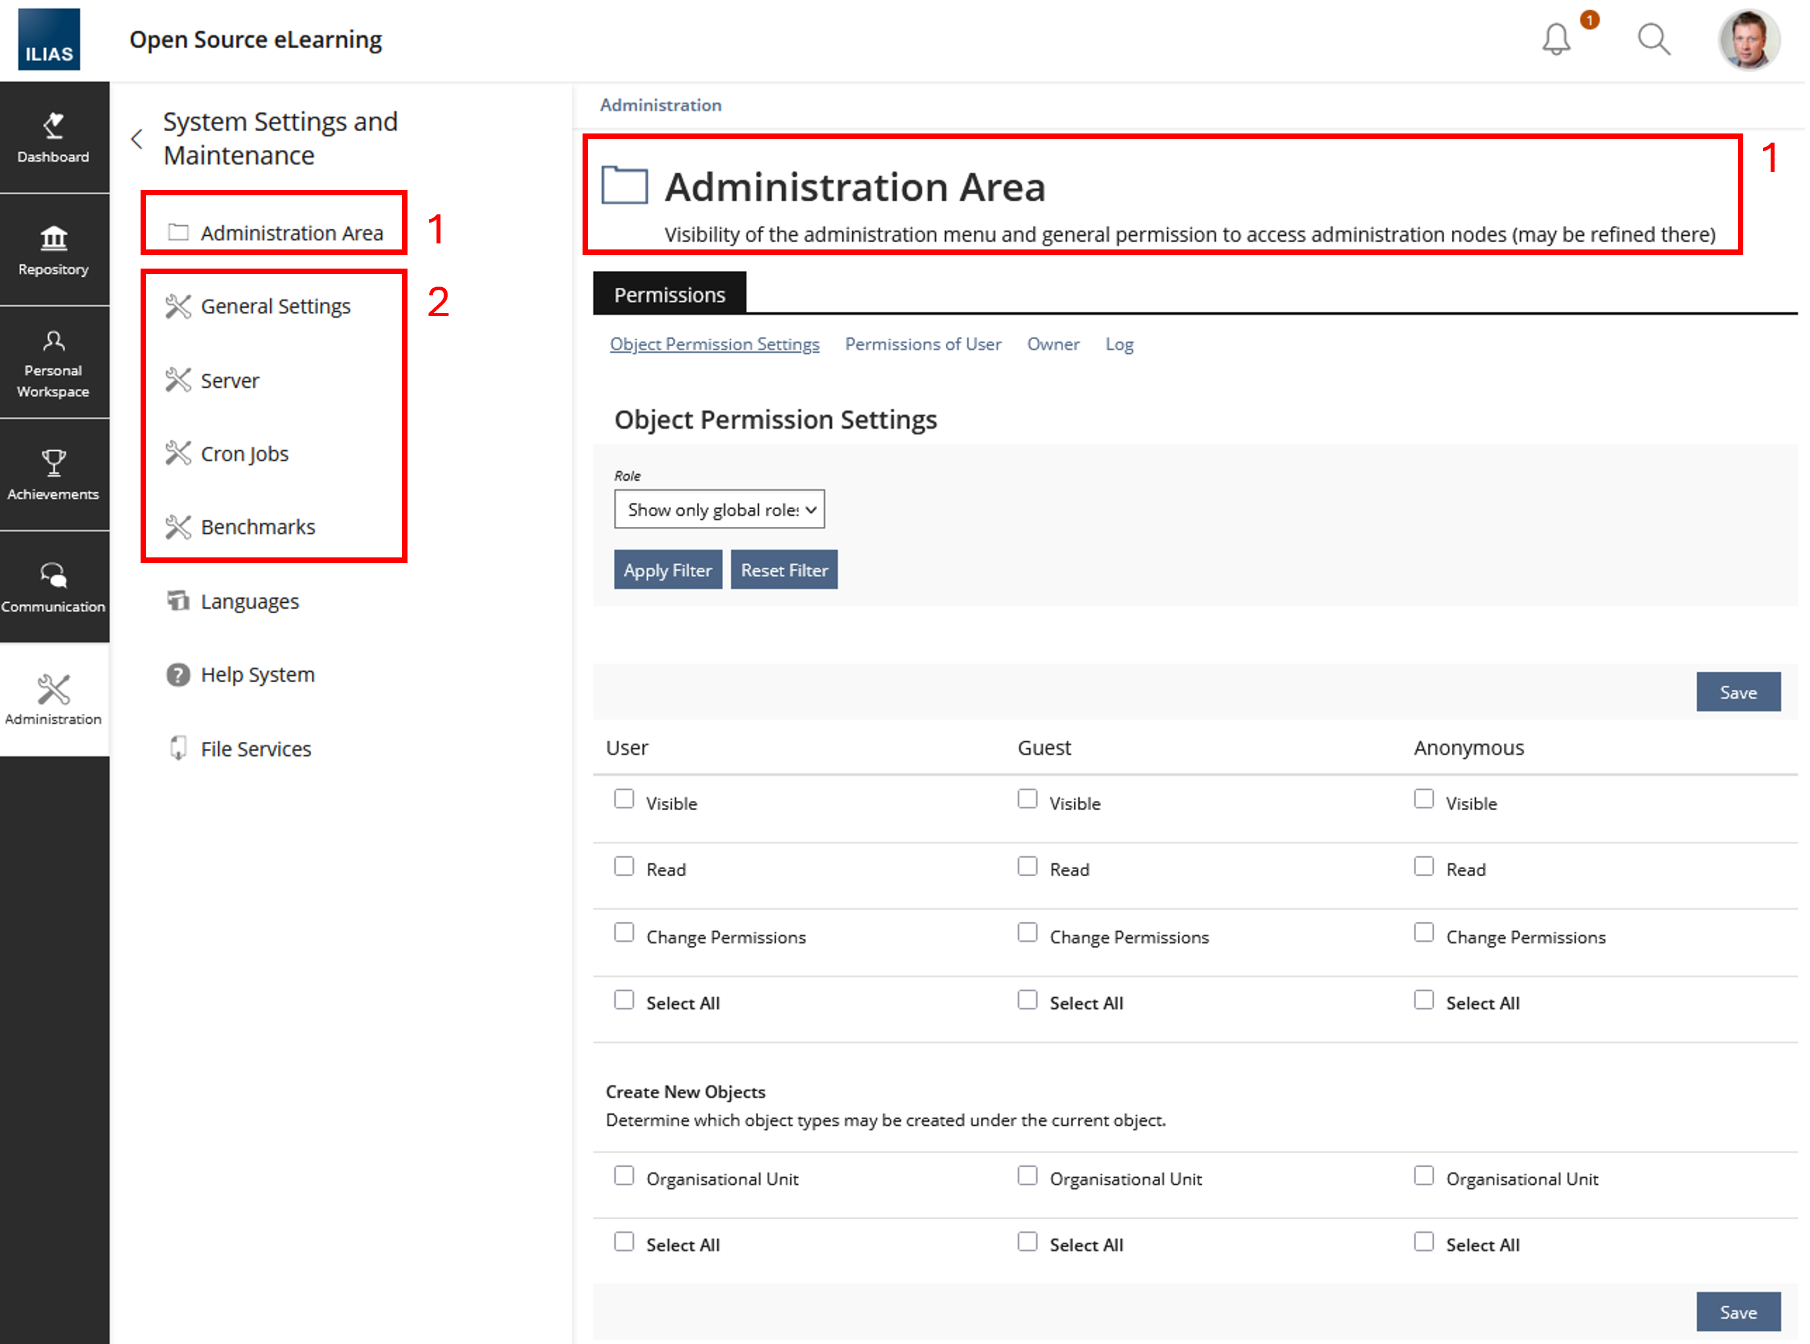Collapse System Settings menu with back chevron
Image resolution: width=1810 pixels, height=1344 pixels.
[x=137, y=139]
